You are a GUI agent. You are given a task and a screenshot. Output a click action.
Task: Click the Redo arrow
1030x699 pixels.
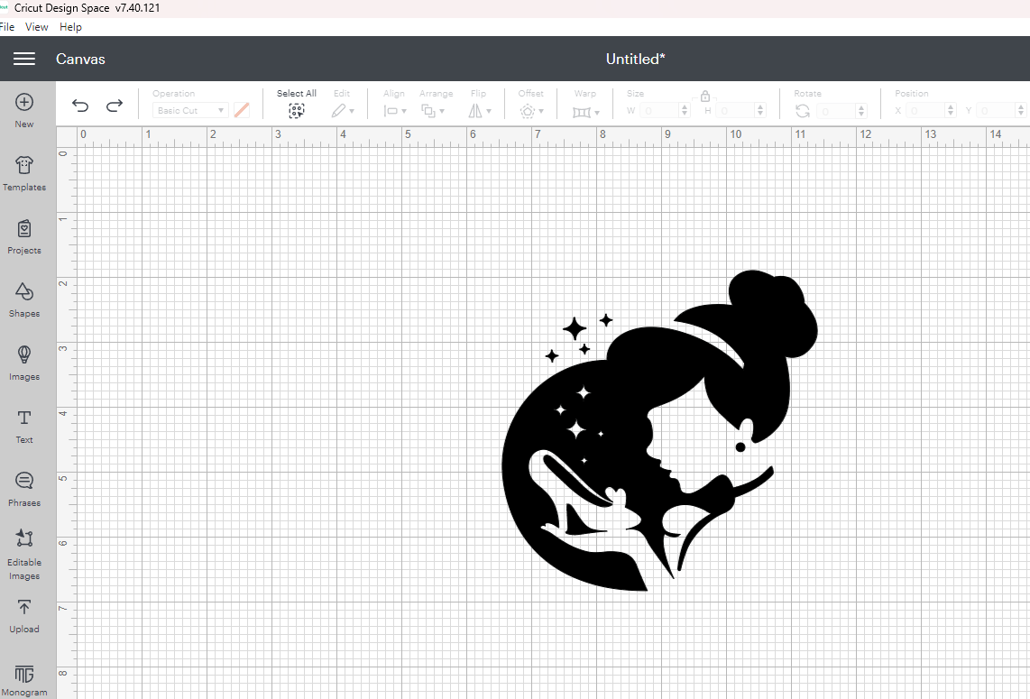115,106
